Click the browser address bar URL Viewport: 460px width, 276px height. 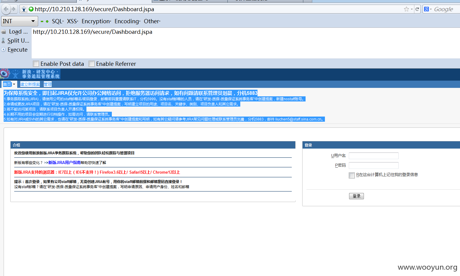(94, 9)
